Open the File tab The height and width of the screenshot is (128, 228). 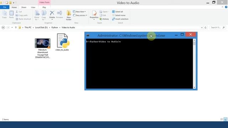coord(5,7)
